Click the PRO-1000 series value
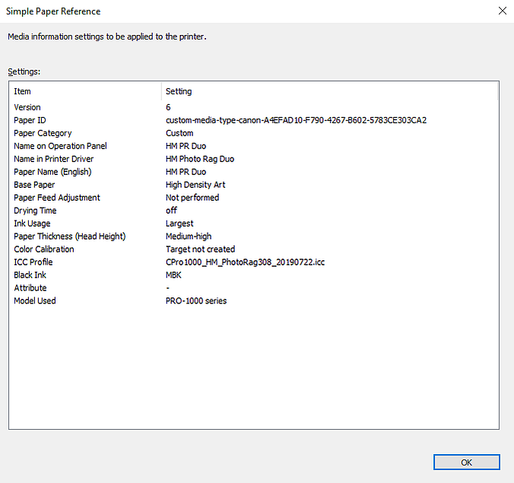Image resolution: width=514 pixels, height=483 pixels. [x=196, y=300]
